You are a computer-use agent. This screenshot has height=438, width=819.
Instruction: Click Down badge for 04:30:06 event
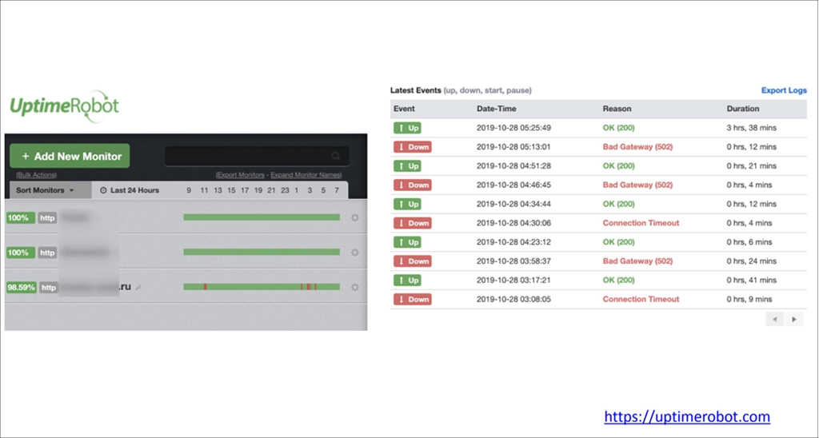tap(413, 223)
